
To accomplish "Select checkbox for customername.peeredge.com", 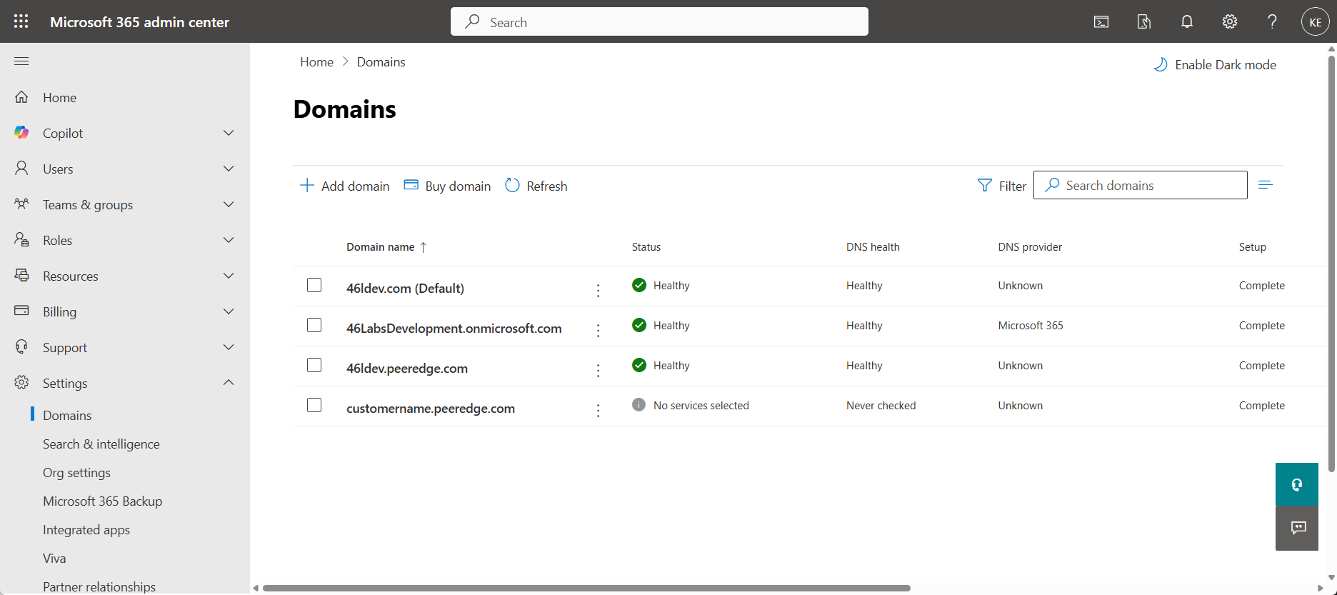I will click(x=314, y=405).
